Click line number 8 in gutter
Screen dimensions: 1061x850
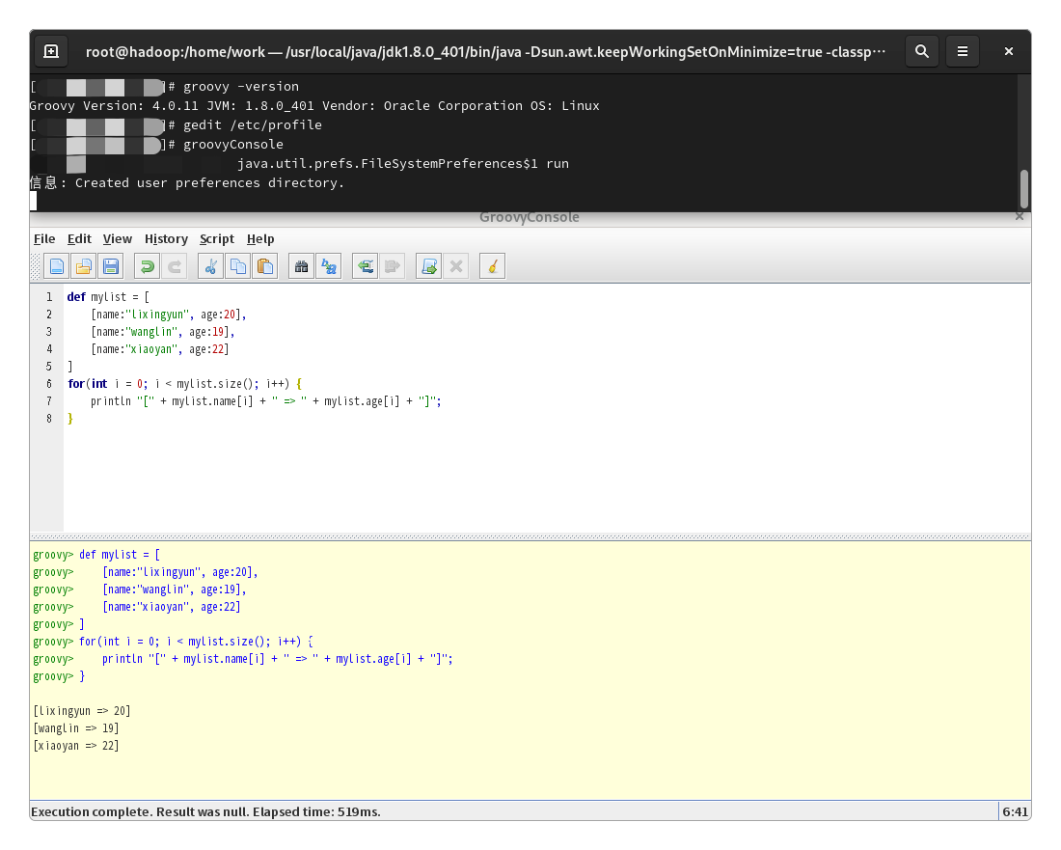(x=49, y=418)
